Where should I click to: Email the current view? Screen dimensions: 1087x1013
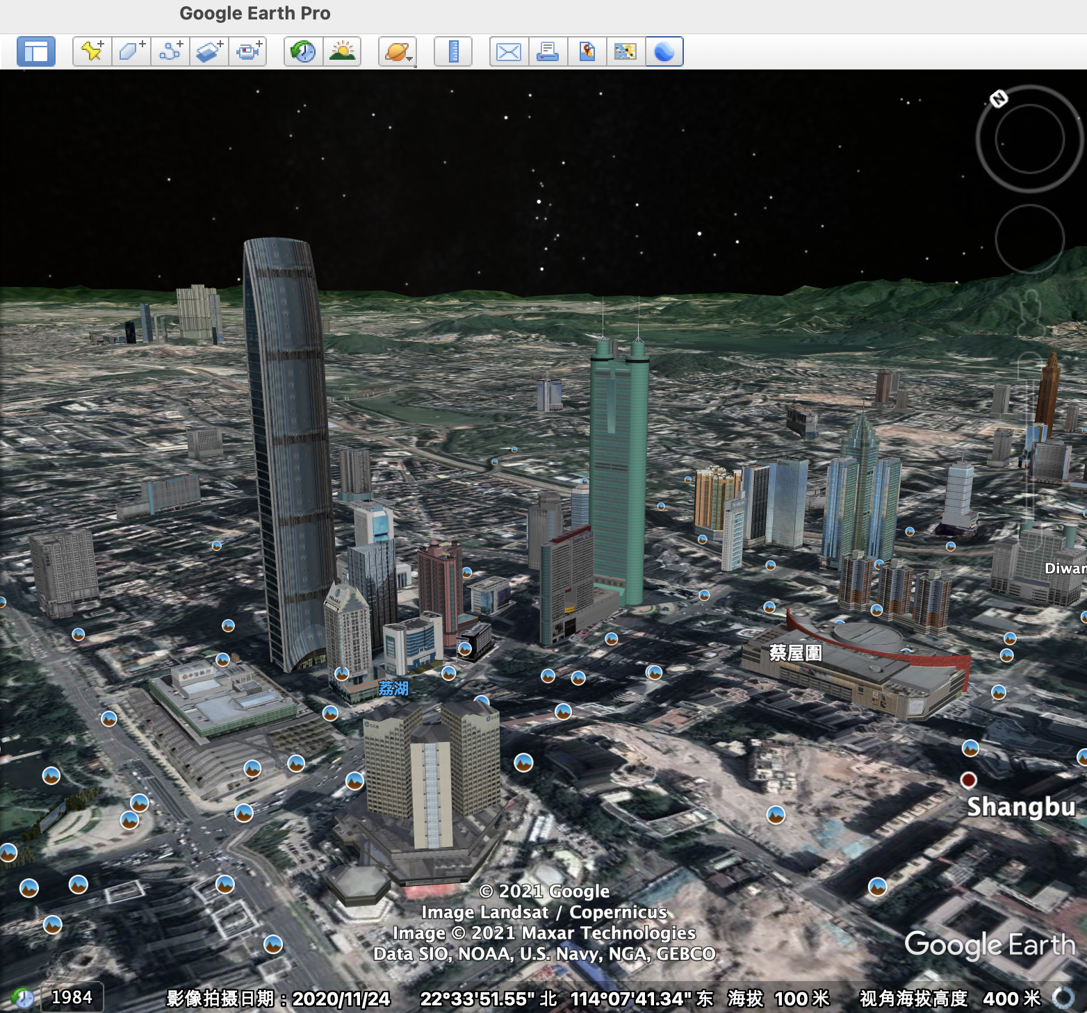click(x=509, y=51)
